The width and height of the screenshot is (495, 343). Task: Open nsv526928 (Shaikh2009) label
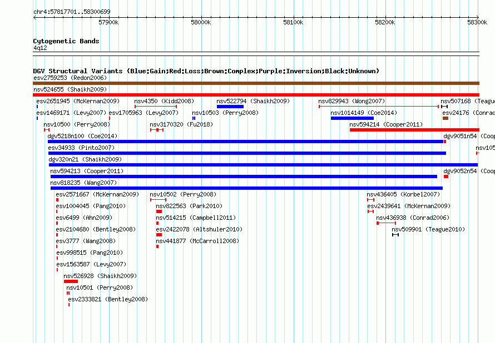pyautogui.click(x=100, y=276)
